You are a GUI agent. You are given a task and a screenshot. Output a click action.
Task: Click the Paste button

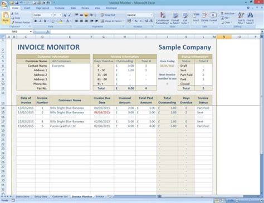pos(6,18)
